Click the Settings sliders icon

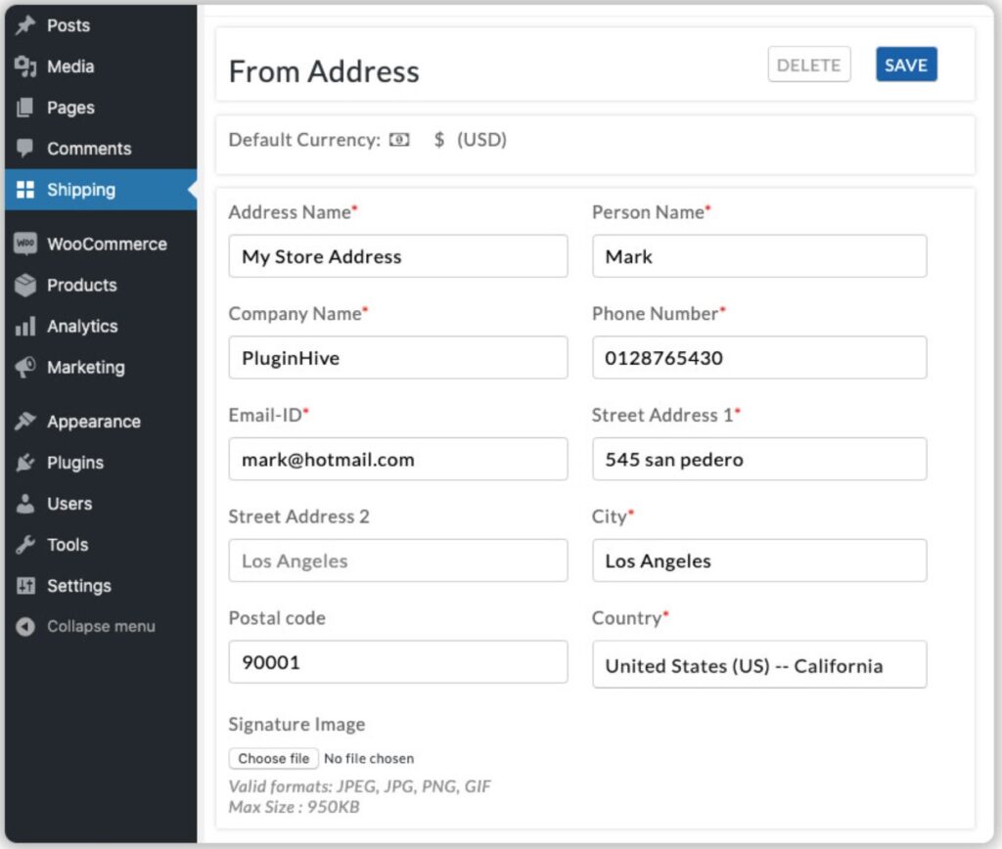[x=24, y=586]
